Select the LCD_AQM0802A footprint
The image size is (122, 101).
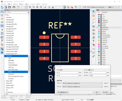click(13, 65)
